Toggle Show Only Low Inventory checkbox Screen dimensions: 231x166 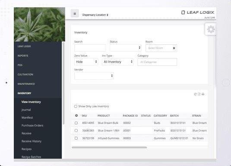click(x=76, y=106)
